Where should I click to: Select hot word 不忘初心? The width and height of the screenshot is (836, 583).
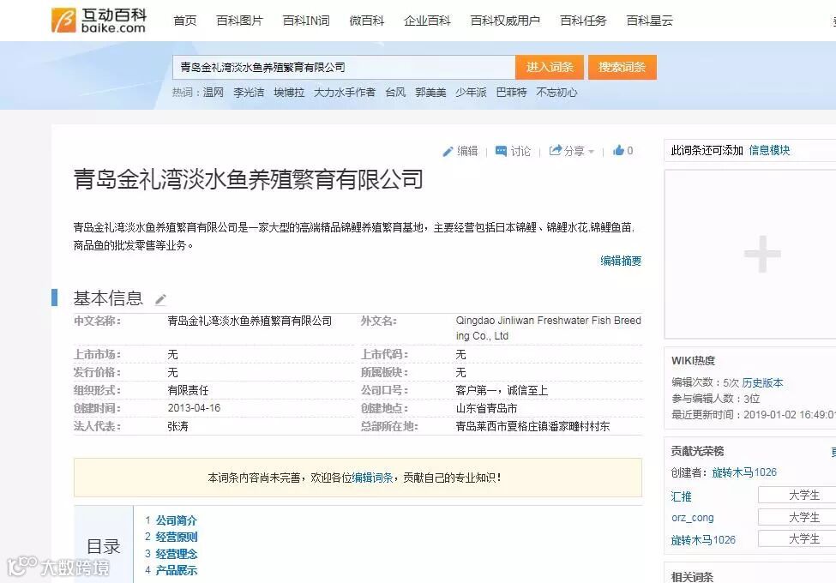coord(556,93)
